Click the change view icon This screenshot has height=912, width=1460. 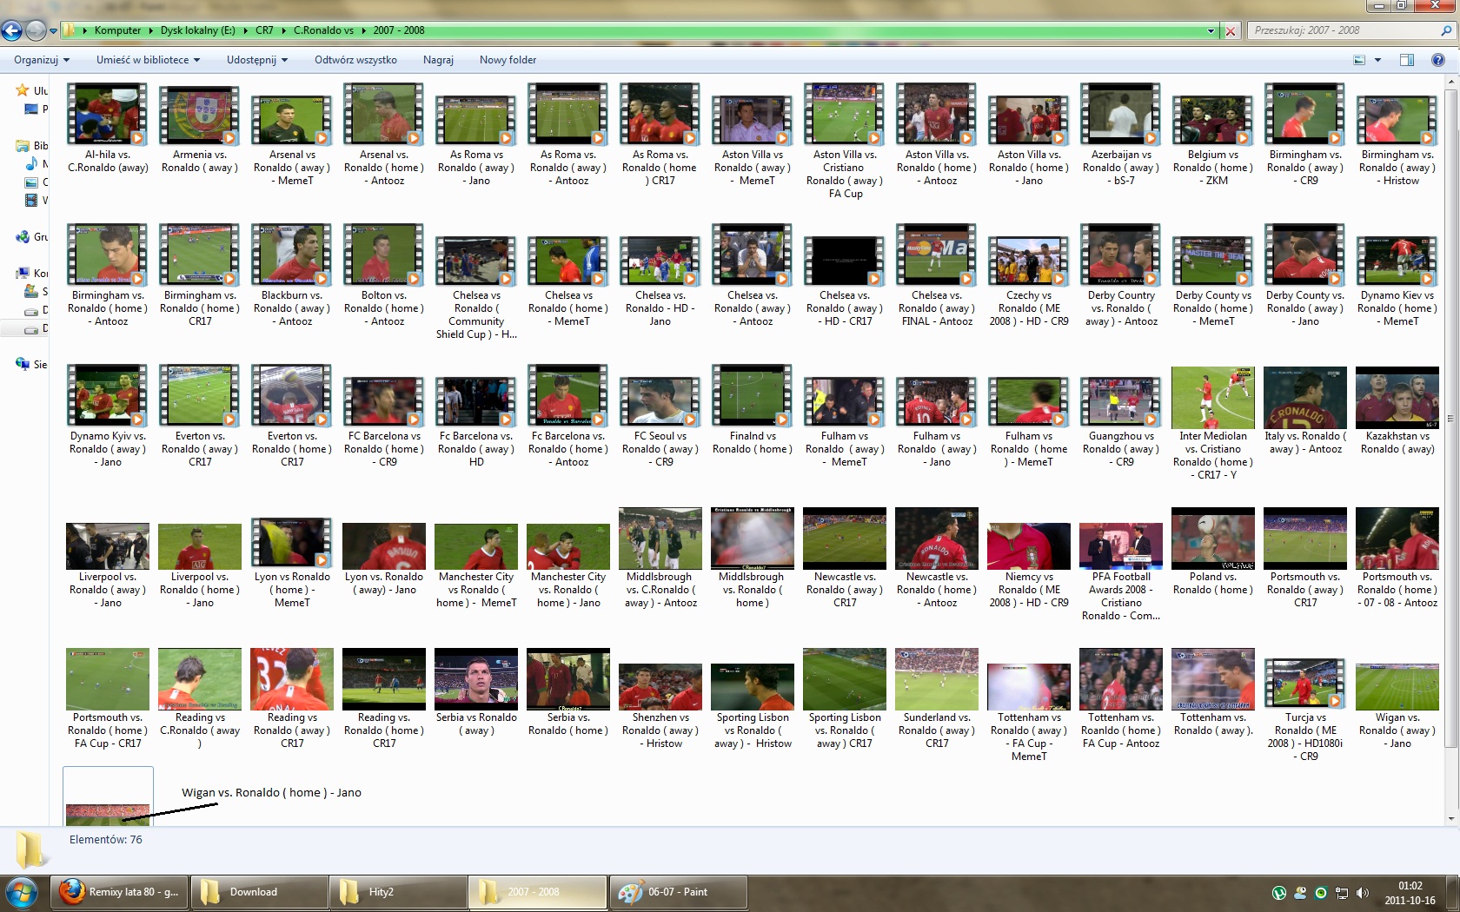(x=1359, y=60)
